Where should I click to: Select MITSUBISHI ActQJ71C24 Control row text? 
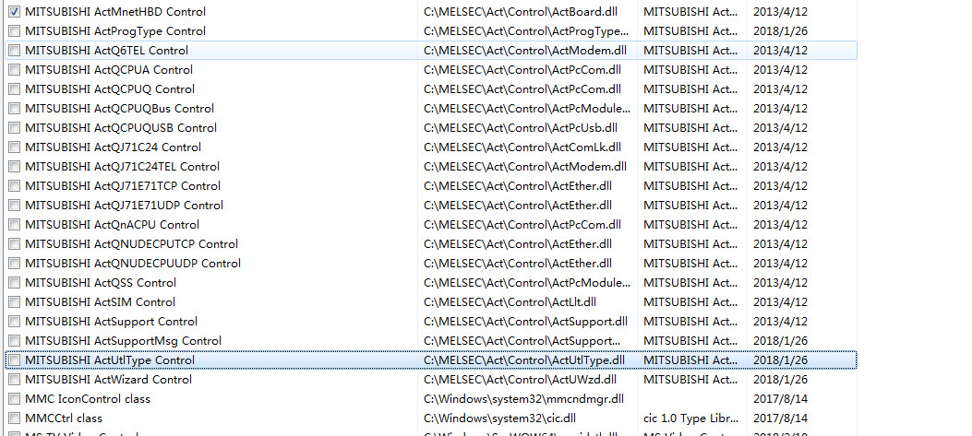(113, 147)
